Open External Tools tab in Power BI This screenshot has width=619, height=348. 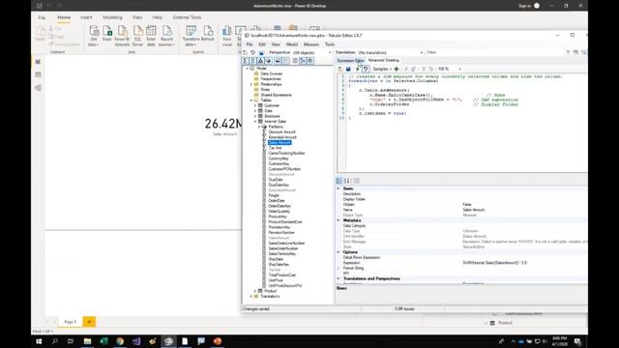click(x=187, y=17)
